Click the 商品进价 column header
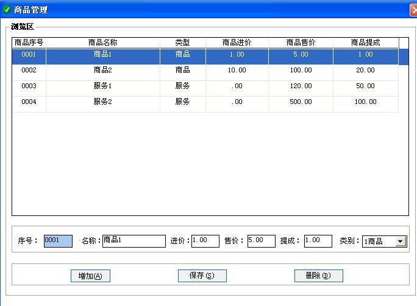This screenshot has height=306, width=417. pyautogui.click(x=237, y=43)
